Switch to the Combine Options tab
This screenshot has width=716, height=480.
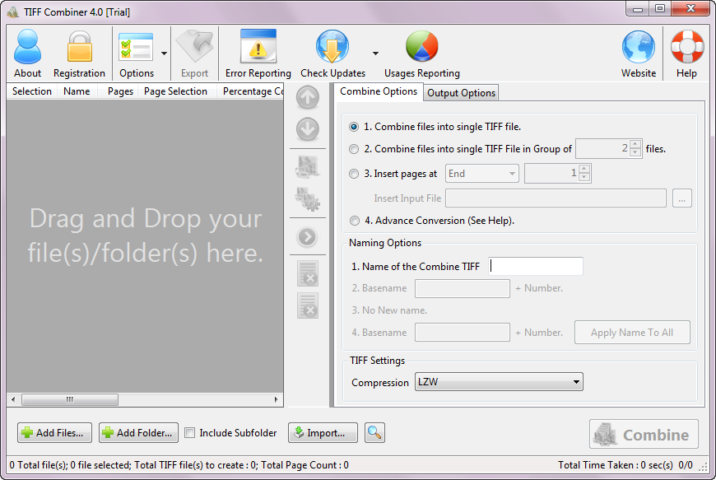[x=378, y=91]
